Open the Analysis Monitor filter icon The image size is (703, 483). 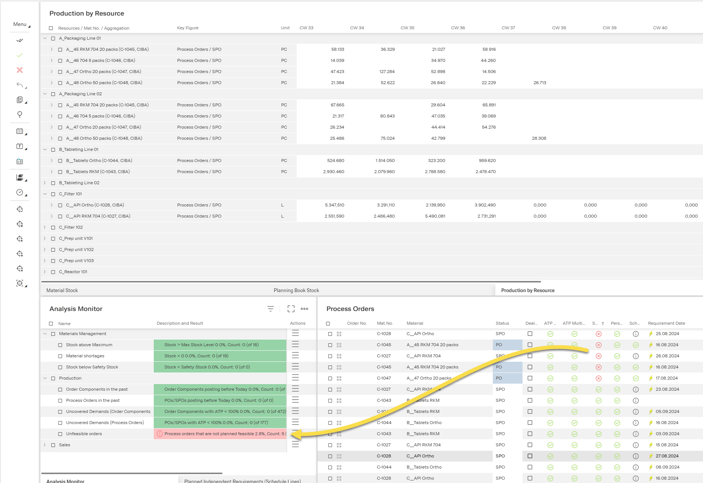tap(271, 309)
